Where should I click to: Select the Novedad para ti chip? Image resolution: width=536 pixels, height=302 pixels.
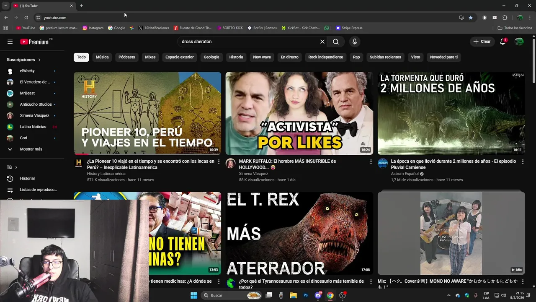444,57
